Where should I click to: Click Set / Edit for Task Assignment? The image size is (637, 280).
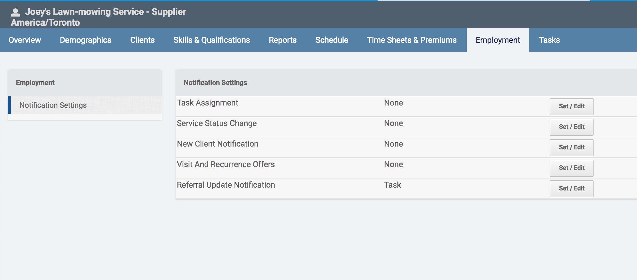(x=571, y=106)
